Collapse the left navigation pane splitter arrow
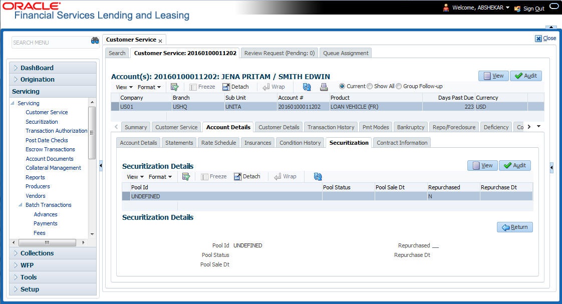Screen dimensions: 562x304 click(x=101, y=165)
